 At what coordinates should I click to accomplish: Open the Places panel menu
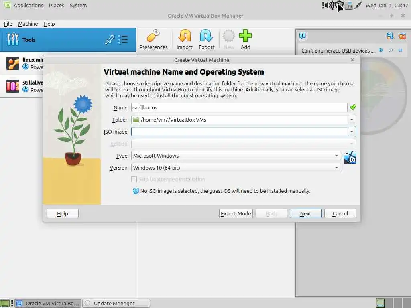[x=56, y=5]
